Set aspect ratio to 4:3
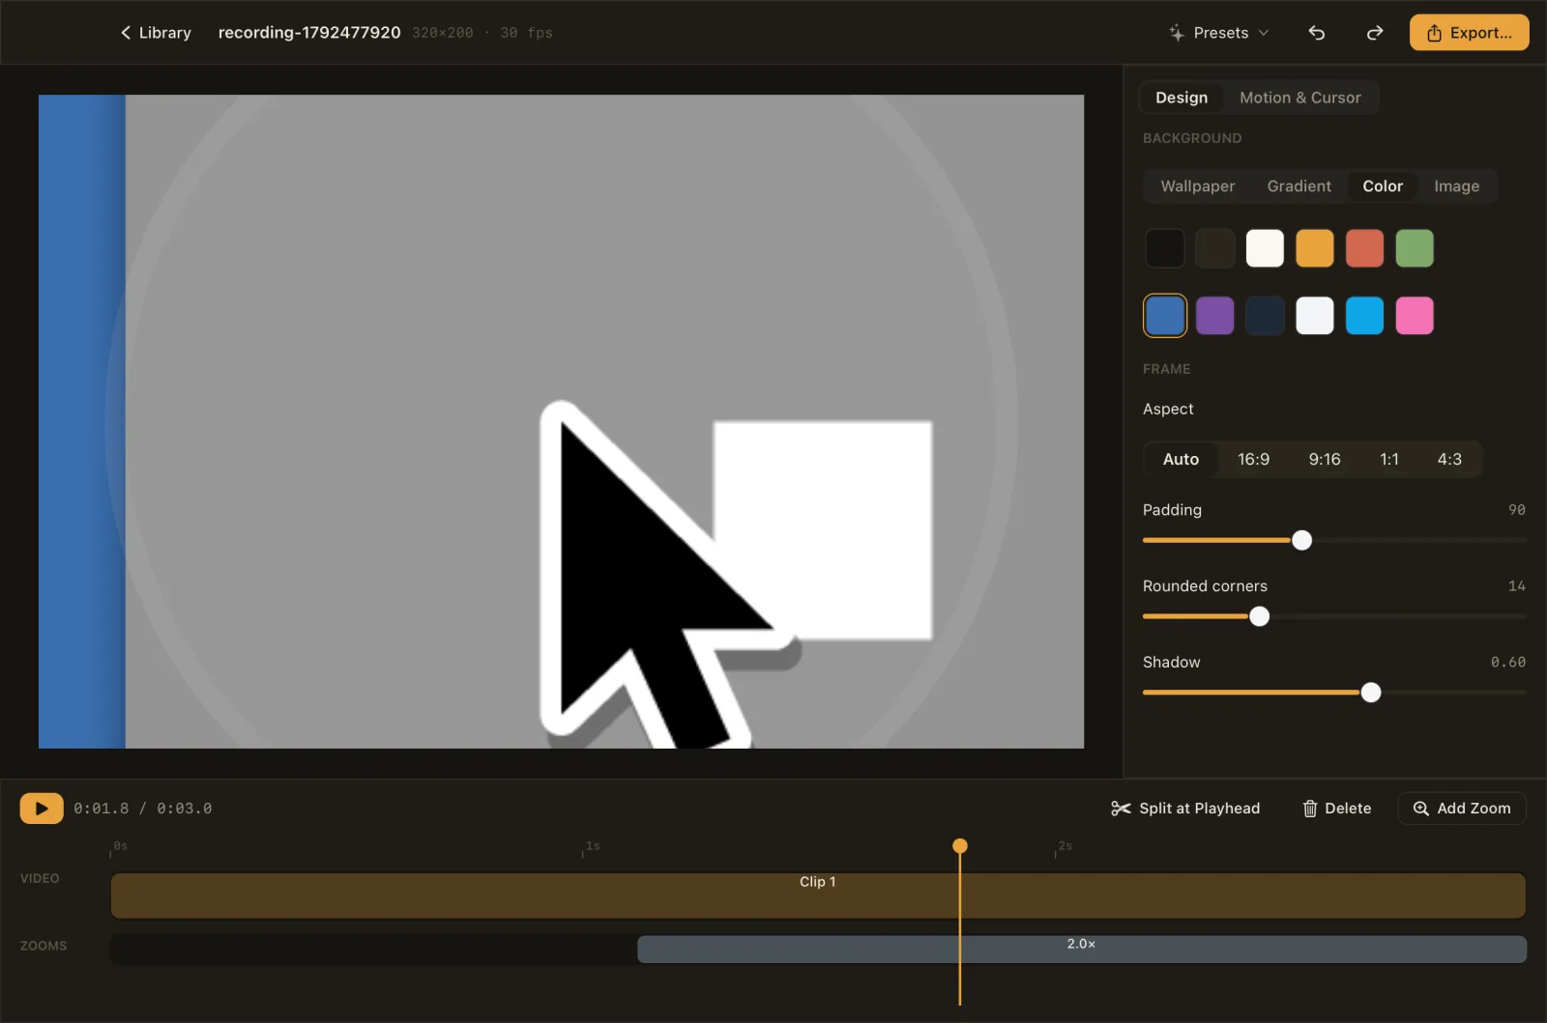Image resolution: width=1547 pixels, height=1023 pixels. click(1448, 459)
